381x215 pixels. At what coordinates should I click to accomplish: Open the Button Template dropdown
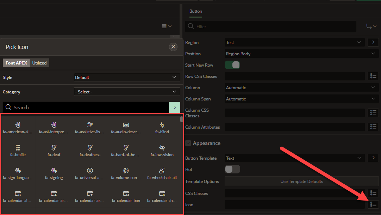tap(294, 158)
